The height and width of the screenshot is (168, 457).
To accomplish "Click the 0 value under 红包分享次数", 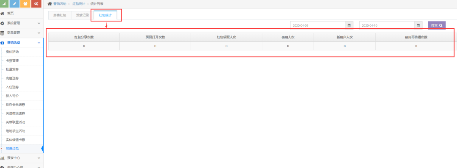I will 84,46.
